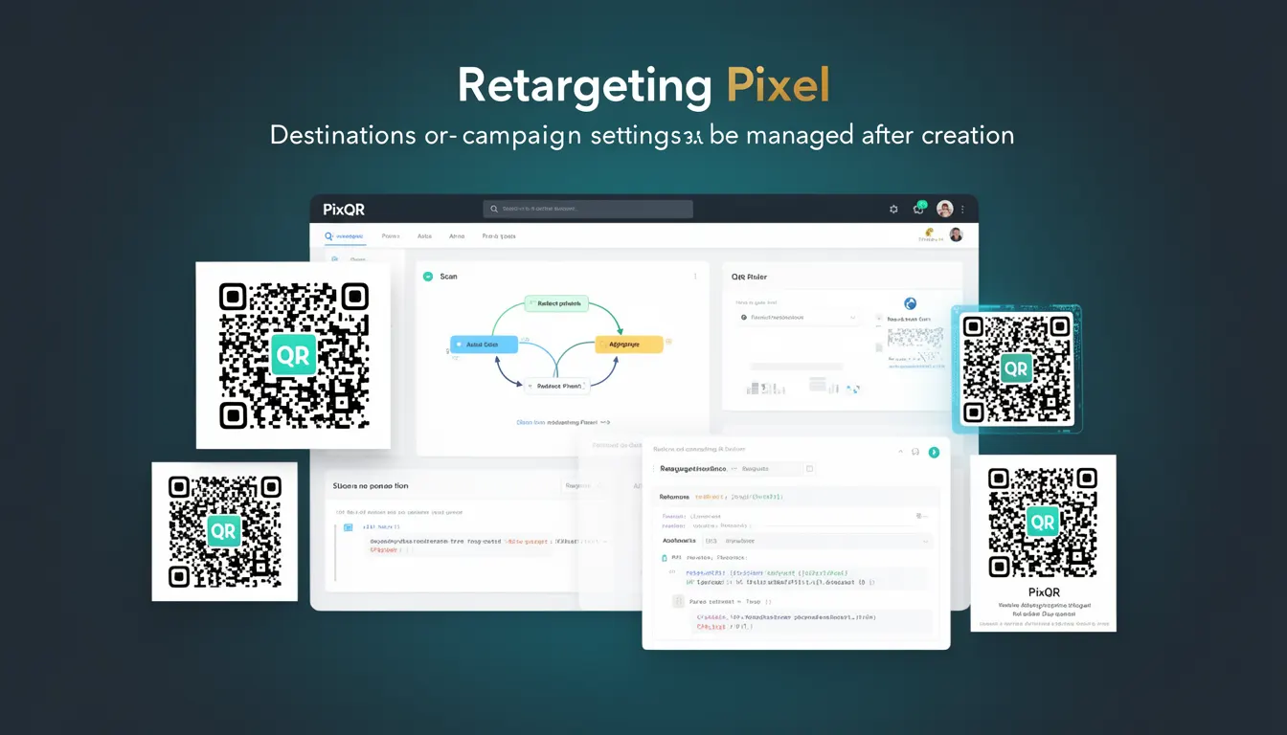The height and width of the screenshot is (735, 1287).
Task: Select the blue node in the flow diagram
Action: (484, 344)
